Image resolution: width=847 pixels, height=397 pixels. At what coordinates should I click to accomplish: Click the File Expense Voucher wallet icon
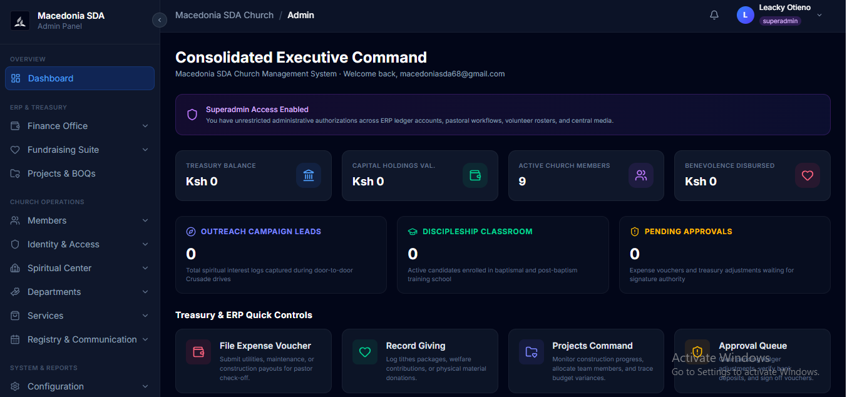(x=198, y=352)
